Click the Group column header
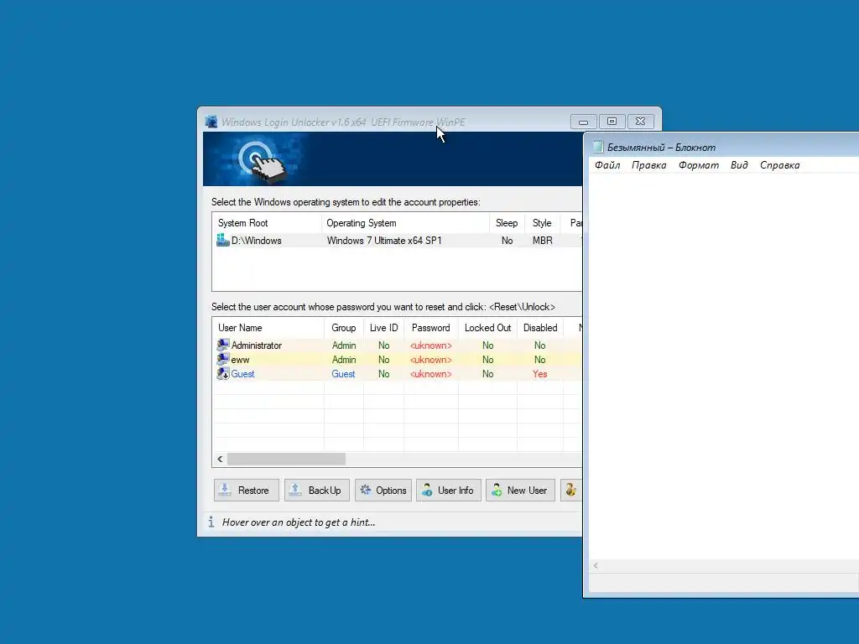This screenshot has height=644, width=859. click(x=343, y=328)
